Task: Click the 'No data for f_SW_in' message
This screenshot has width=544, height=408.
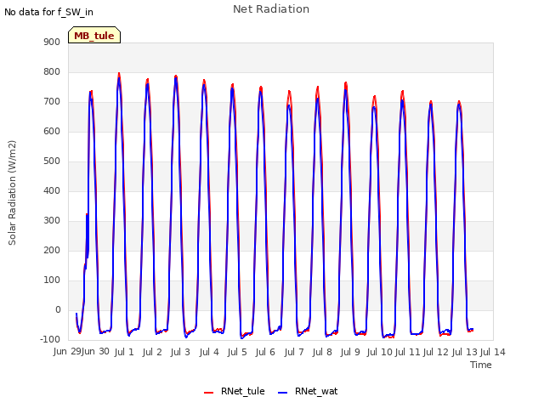Action: (48, 12)
